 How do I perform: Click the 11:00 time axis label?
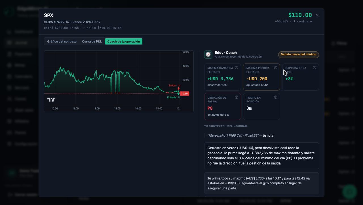(x=75, y=109)
